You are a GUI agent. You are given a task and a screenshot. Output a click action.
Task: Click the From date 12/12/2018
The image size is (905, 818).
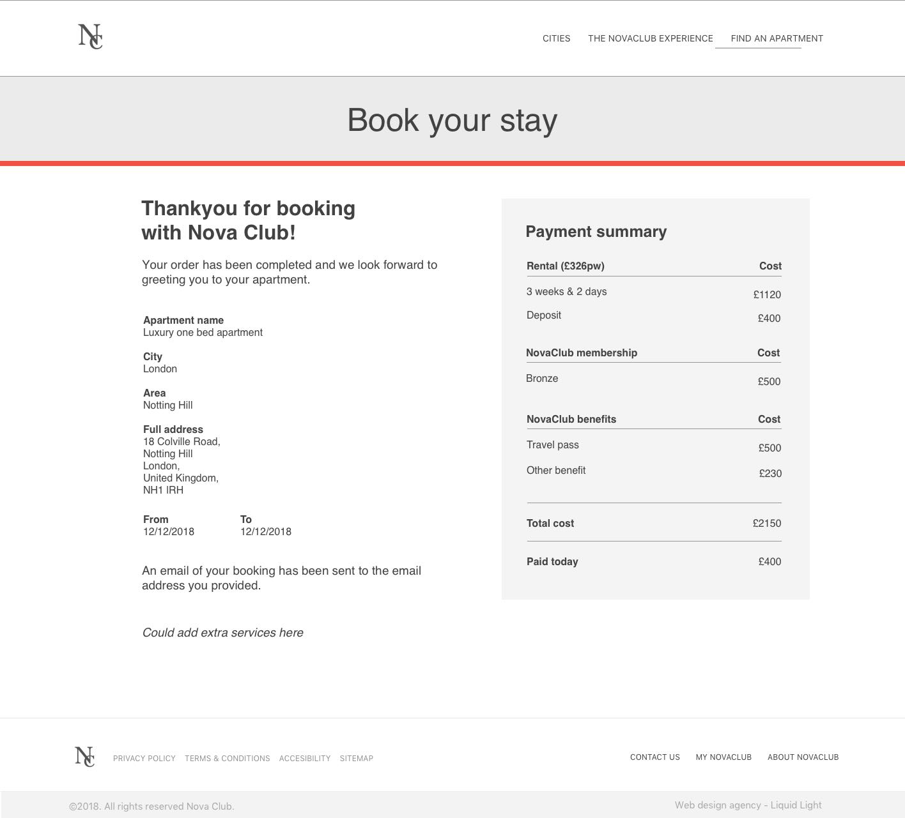tap(169, 532)
